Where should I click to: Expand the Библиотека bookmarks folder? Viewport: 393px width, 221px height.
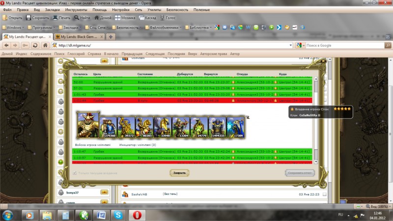198,28
